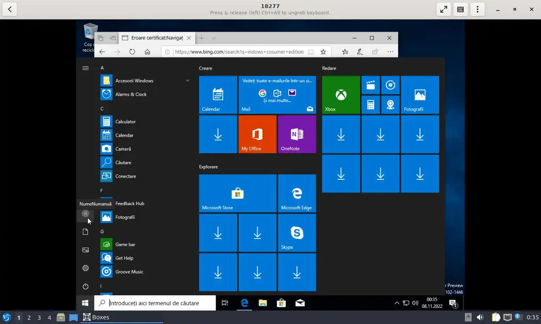Image resolution: width=541 pixels, height=324 pixels.
Task: Click the Edge address bar URL
Action: tap(239, 52)
